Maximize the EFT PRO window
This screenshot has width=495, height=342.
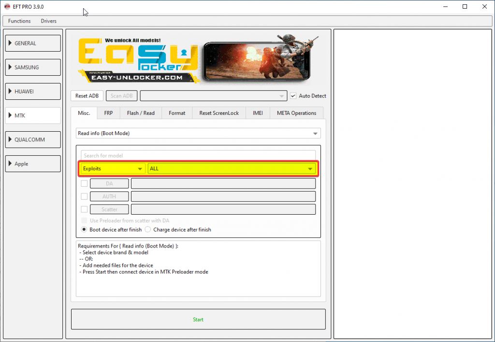pos(465,7)
